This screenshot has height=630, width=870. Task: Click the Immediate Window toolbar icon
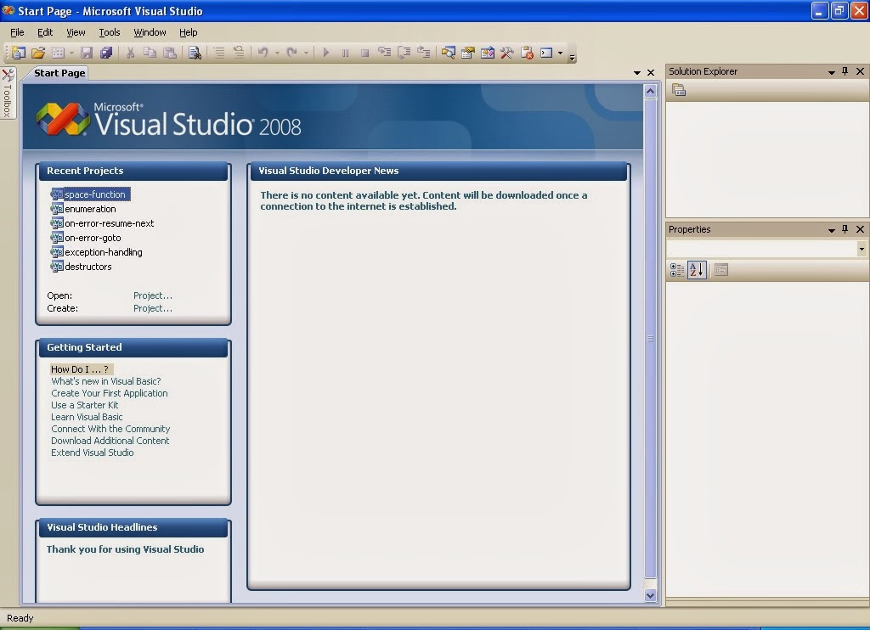point(546,53)
